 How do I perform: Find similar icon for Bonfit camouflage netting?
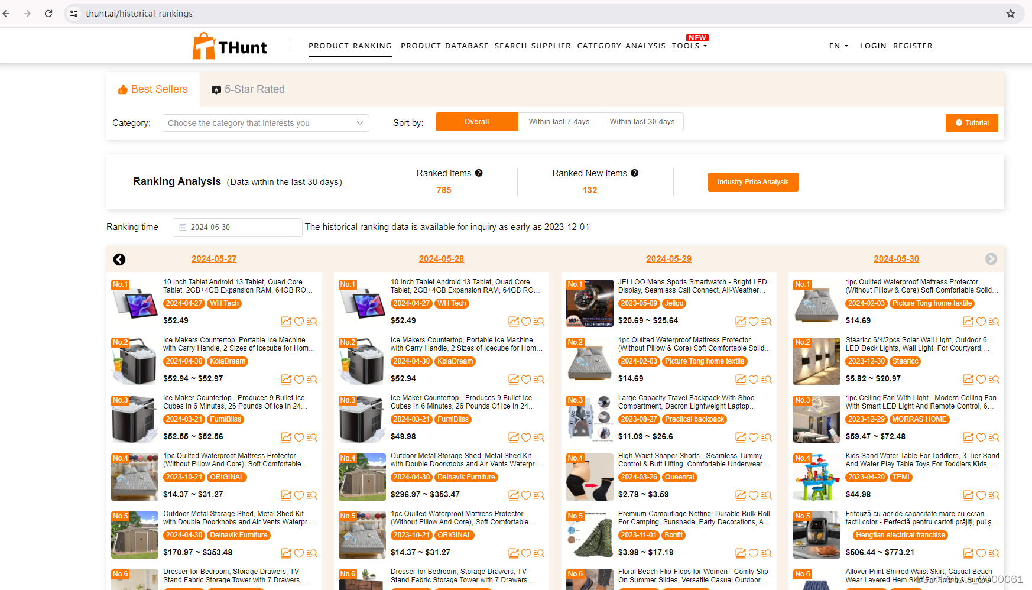(767, 553)
